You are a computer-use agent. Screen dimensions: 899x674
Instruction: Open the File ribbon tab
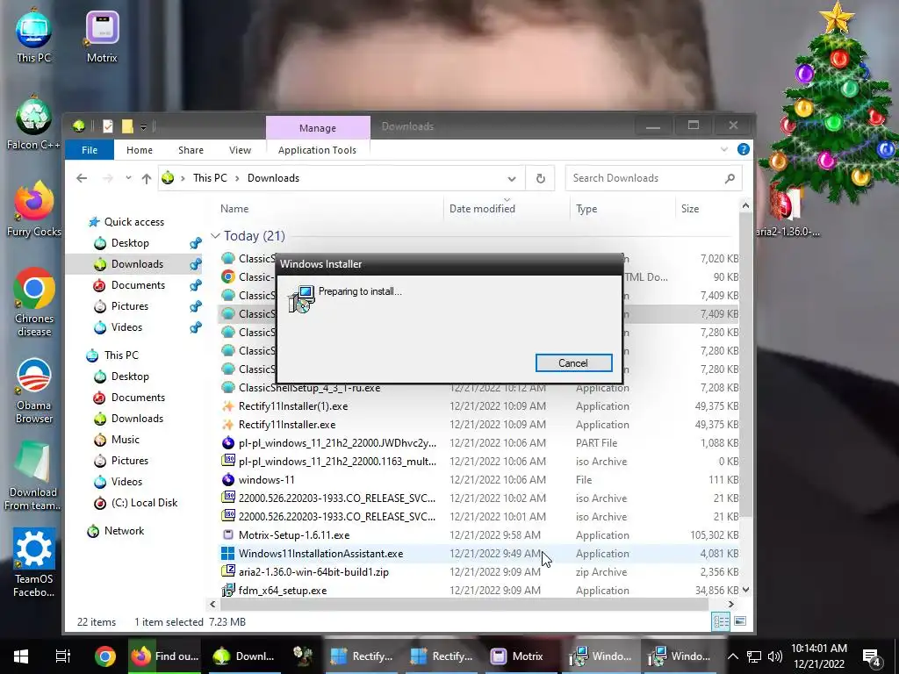click(x=90, y=150)
